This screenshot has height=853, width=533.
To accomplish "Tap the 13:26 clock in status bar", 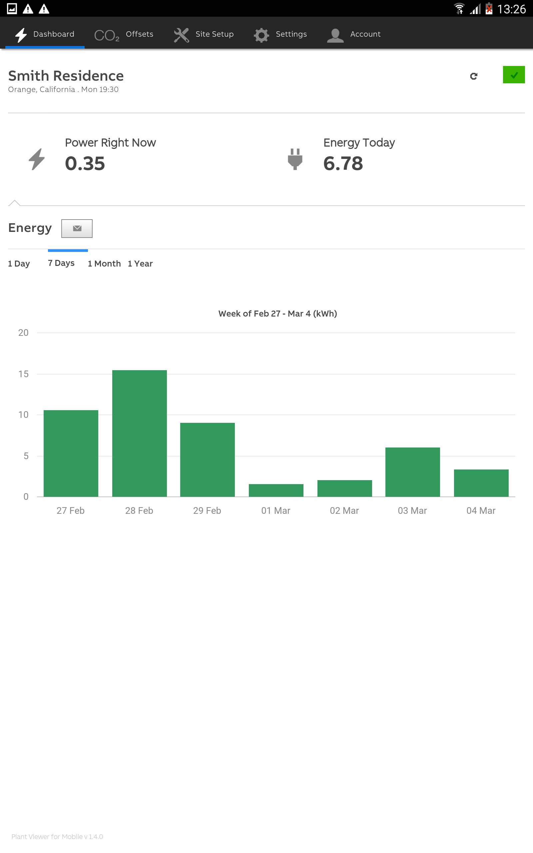I will click(x=511, y=9).
